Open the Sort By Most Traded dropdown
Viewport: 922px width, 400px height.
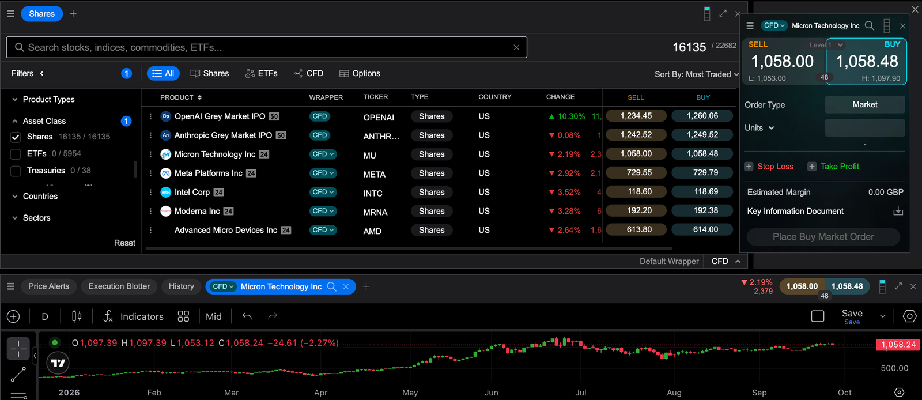tap(697, 74)
